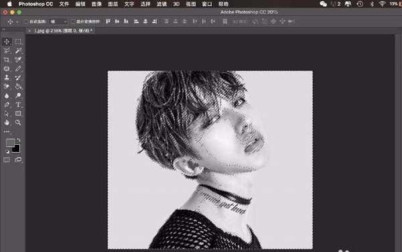Image resolution: width=402 pixels, height=252 pixels.
Task: Select the Clone Stamp tool
Action: pos(7,78)
